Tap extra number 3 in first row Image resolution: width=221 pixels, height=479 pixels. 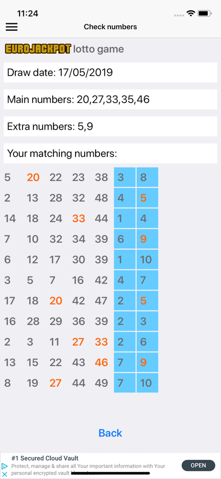click(x=124, y=177)
